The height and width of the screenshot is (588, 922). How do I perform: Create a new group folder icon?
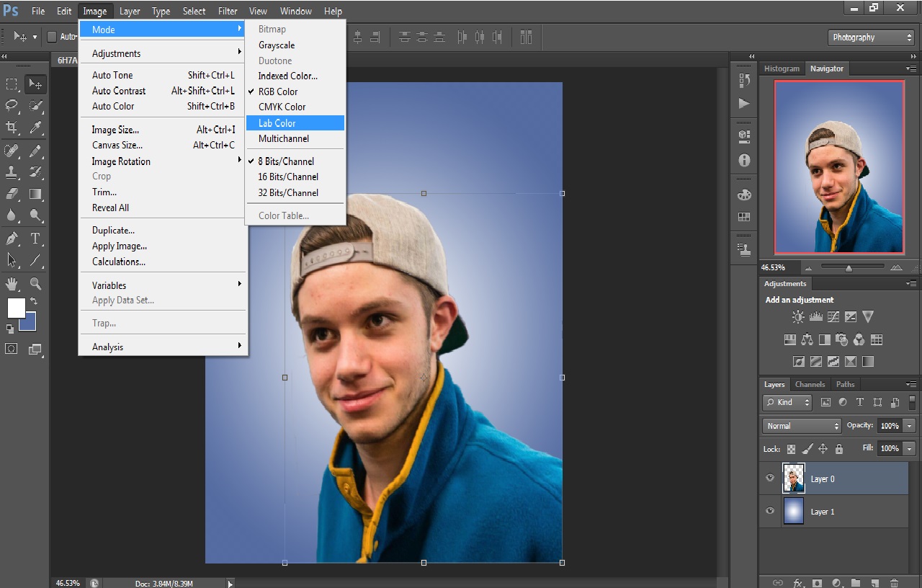[855, 582]
